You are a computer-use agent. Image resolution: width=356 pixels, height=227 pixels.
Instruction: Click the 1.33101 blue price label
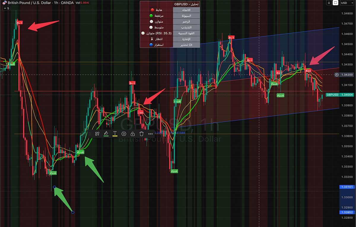pos(347,187)
